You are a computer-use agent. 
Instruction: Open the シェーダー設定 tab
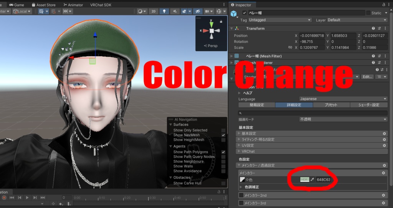(369, 105)
